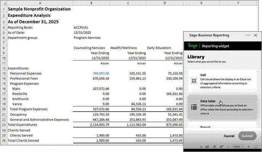
Task: Click value 670,656.34
Action: tap(101, 78)
